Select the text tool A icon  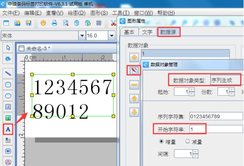pos(8,129)
